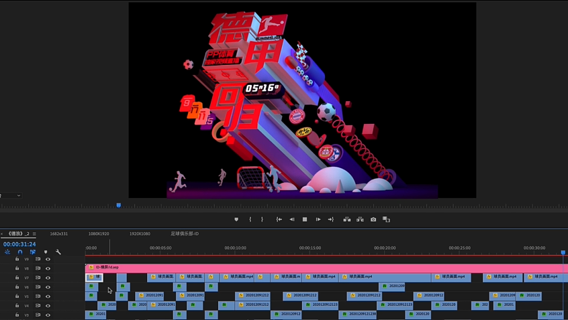Viewport: 568px width, 320px height.
Task: Switch to the 1920X1080 sequence tab
Action: click(140, 234)
